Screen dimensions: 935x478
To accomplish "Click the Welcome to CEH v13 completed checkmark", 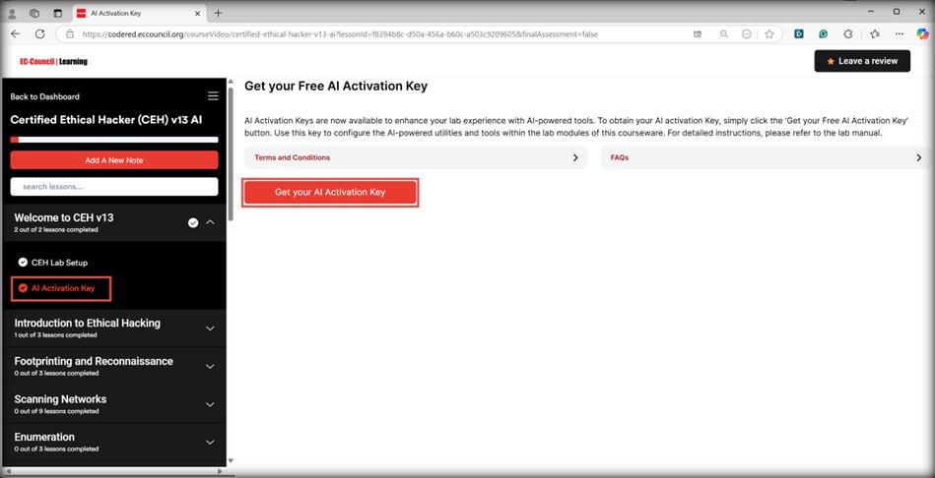I will tap(193, 222).
